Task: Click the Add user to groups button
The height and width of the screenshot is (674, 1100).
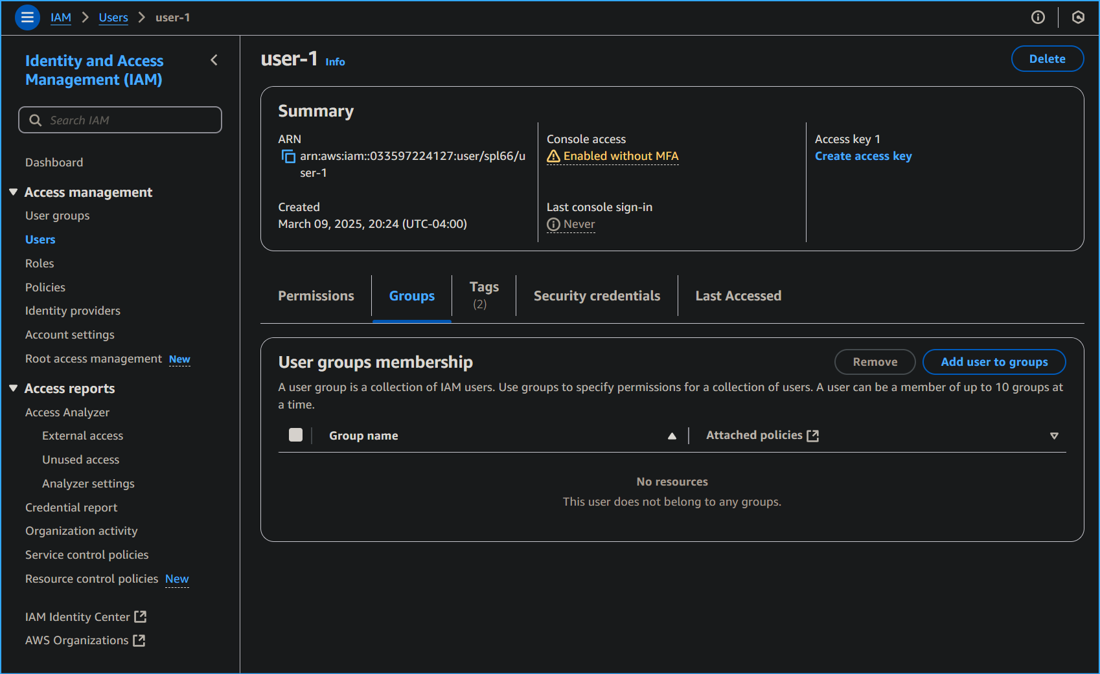Action: coord(994,362)
